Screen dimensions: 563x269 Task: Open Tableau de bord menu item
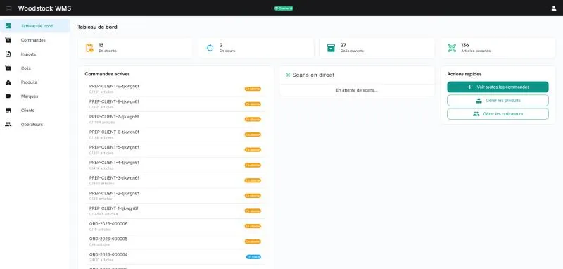(34, 26)
